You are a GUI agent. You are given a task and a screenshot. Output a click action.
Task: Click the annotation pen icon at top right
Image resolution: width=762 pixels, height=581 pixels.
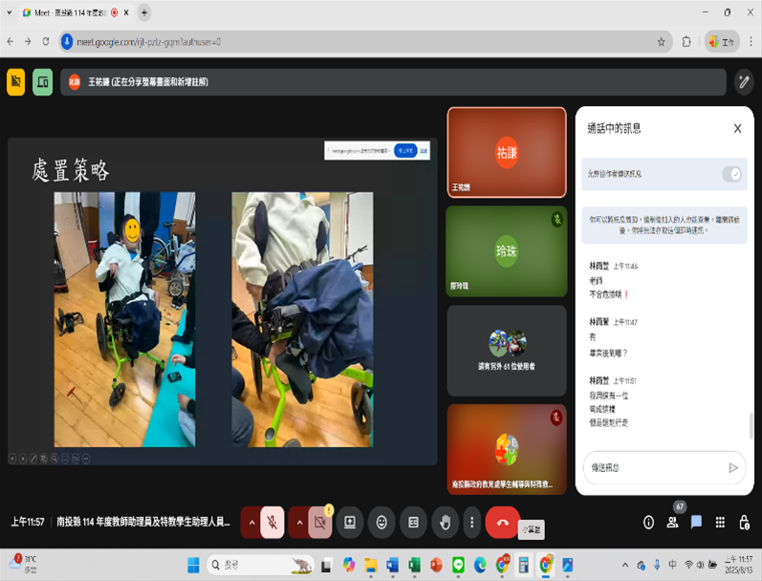tap(743, 82)
